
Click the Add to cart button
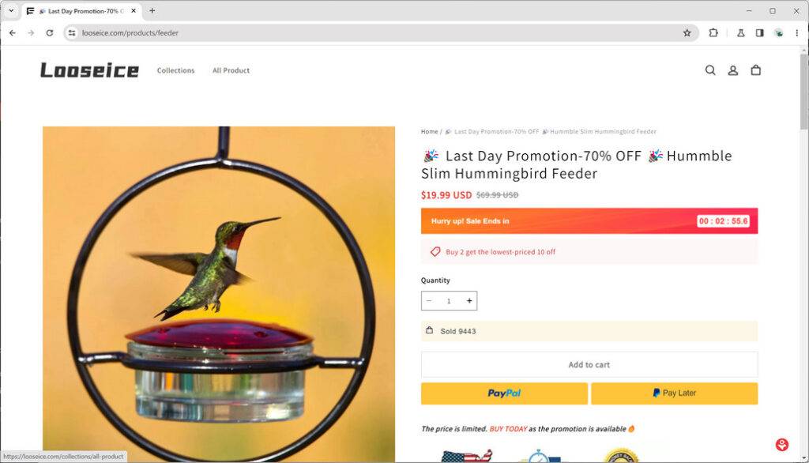coord(589,364)
